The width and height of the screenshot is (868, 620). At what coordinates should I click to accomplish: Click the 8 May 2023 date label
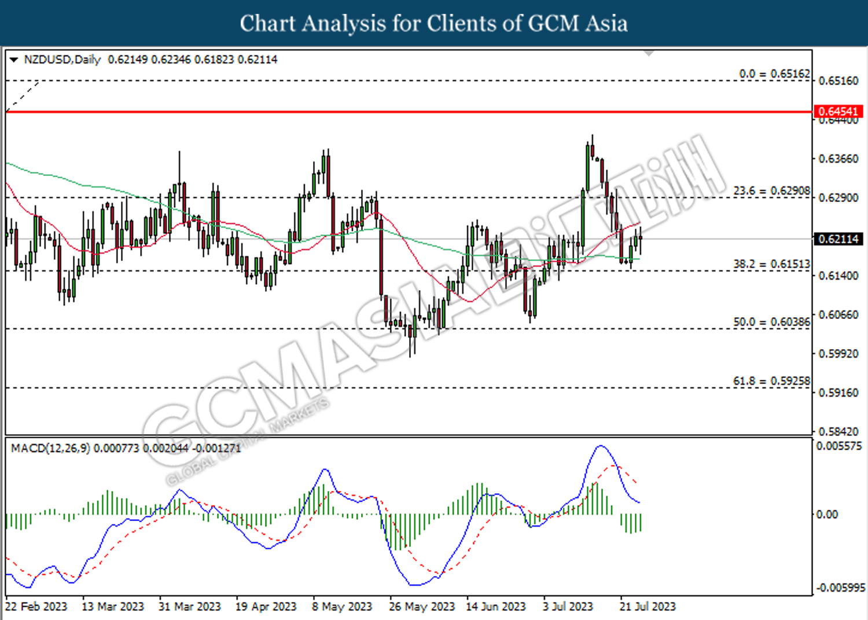[342, 607]
